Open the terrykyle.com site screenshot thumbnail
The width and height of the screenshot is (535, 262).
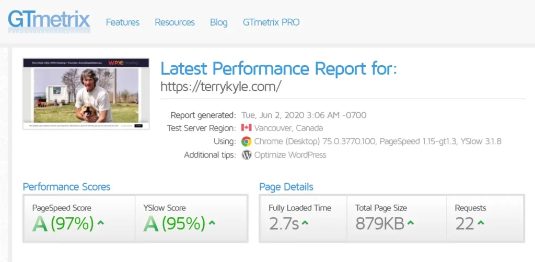point(86,94)
